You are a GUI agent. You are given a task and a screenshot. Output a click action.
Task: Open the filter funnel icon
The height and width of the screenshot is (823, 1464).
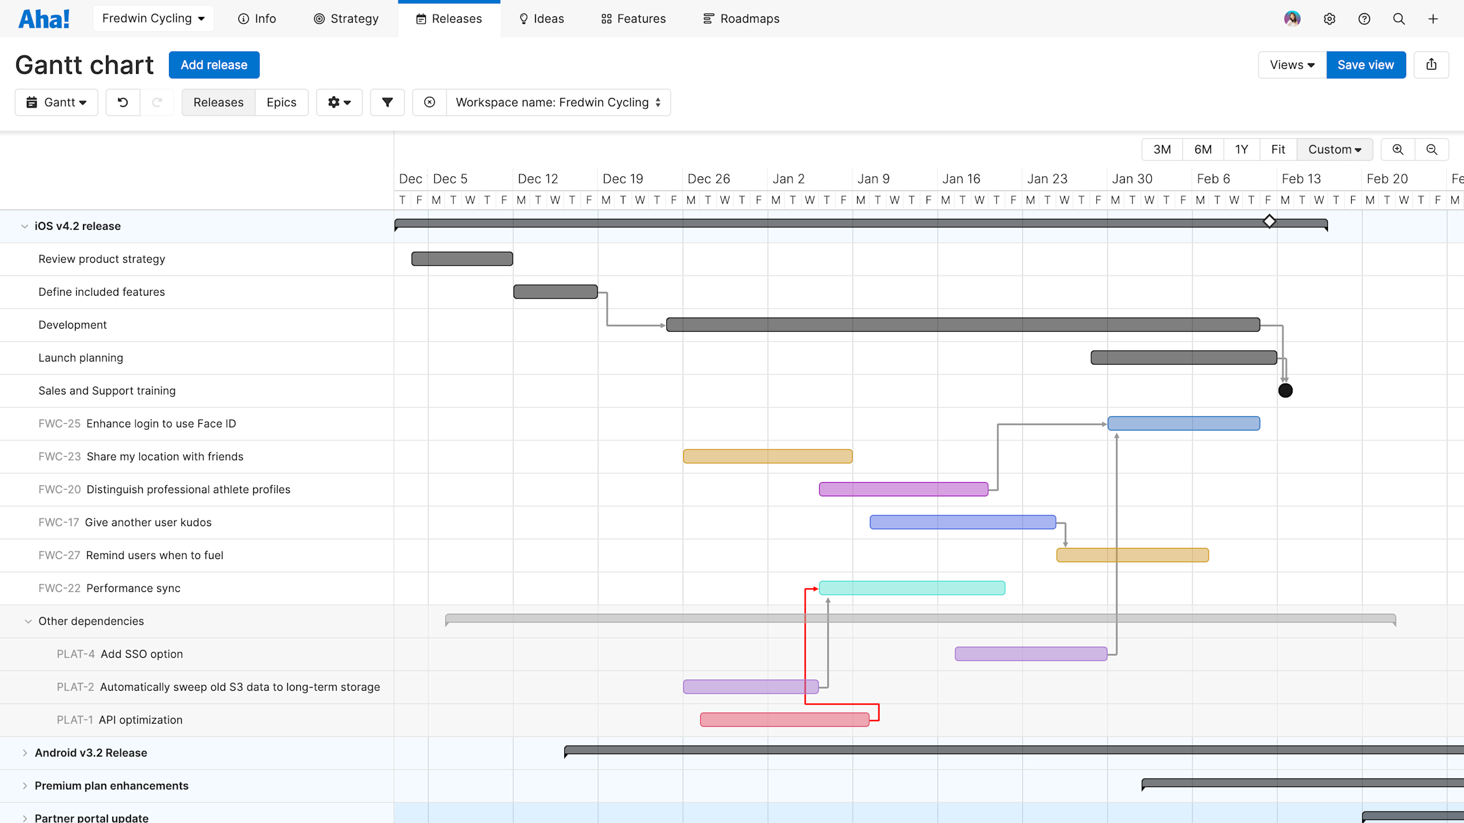(x=387, y=102)
